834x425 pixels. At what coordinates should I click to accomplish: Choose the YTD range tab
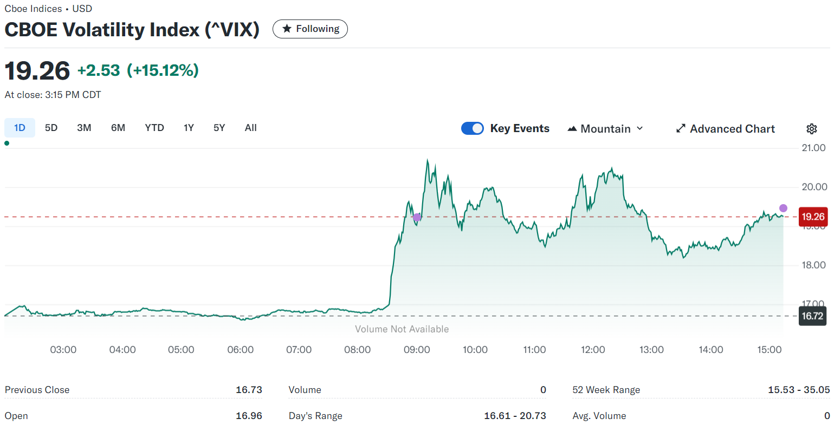pos(154,128)
